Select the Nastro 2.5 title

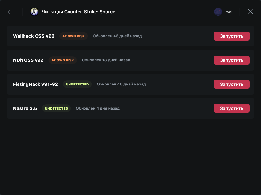tap(25, 108)
